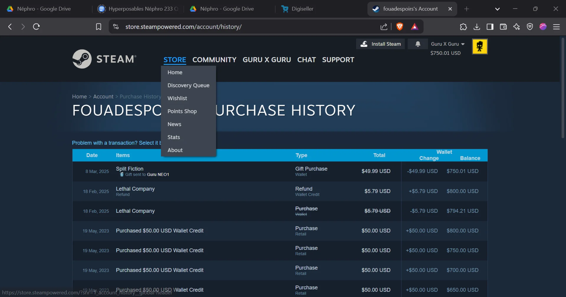Image resolution: width=566 pixels, height=297 pixels.
Task: Open the Lethal Company Refund row
Action: click(280, 191)
